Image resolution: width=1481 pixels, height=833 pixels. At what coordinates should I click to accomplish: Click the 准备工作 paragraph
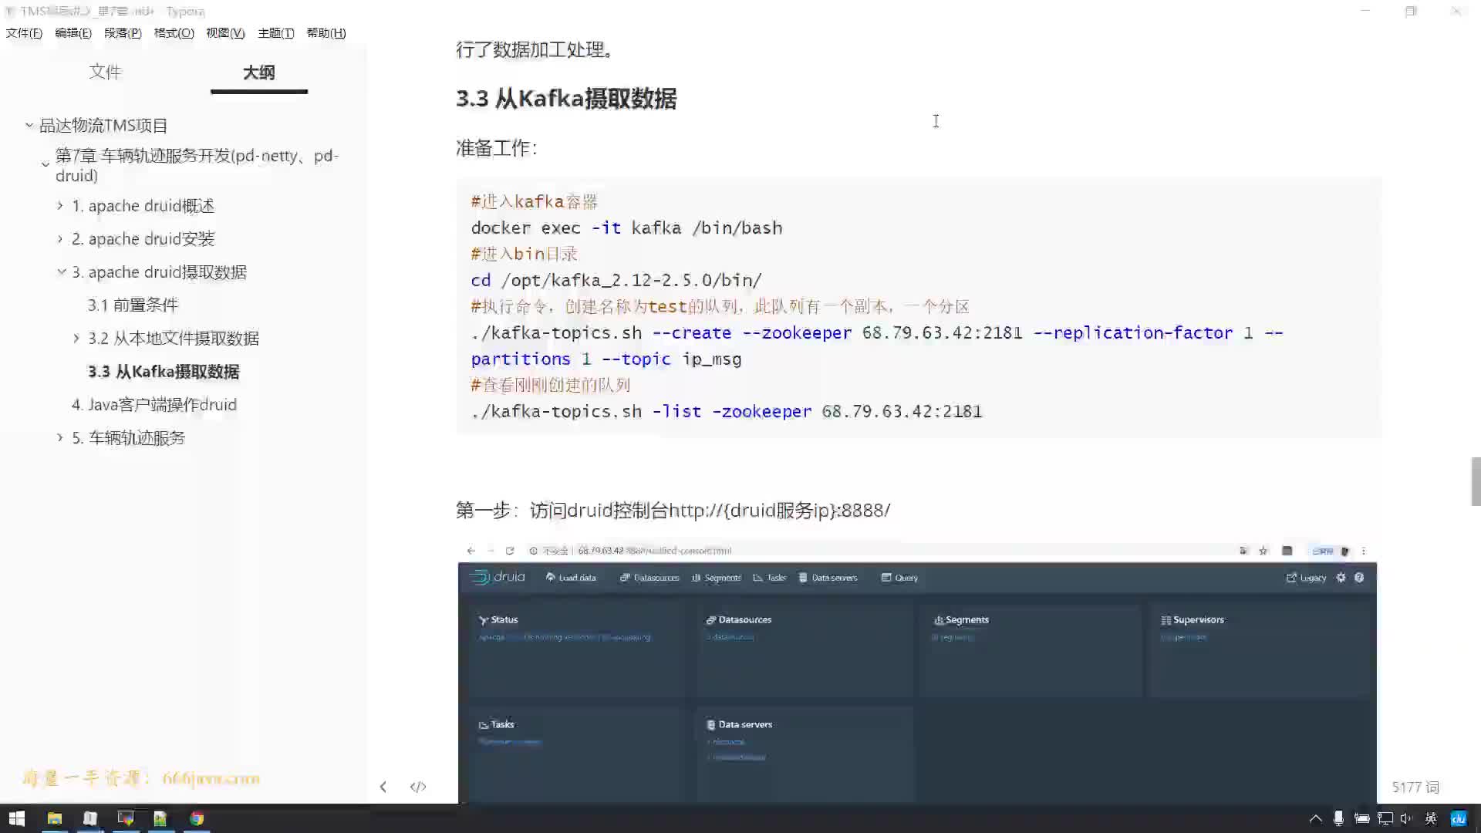[496, 148]
